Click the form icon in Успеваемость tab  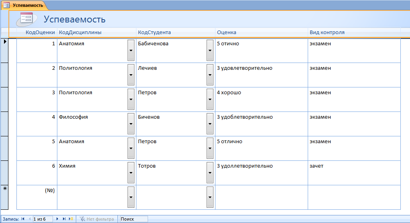[x=6, y=5]
